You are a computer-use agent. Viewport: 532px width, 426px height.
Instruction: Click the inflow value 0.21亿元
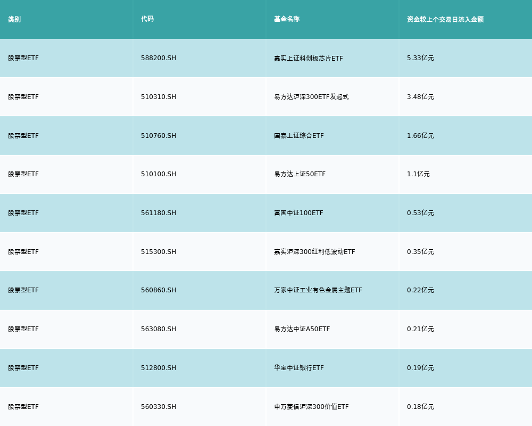[x=420, y=329]
